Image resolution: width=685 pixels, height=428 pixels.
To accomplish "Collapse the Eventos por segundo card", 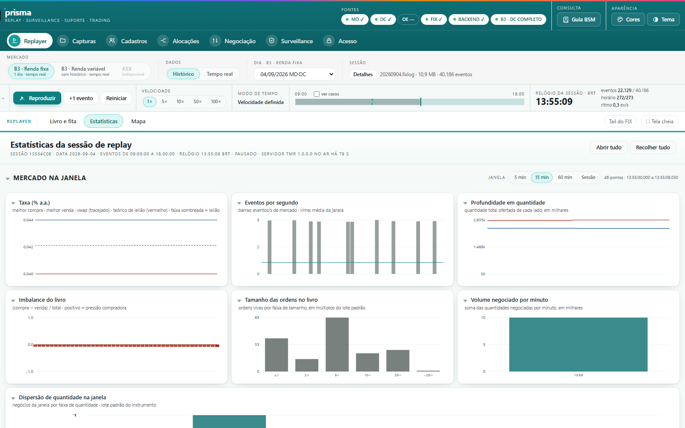I will [239, 203].
